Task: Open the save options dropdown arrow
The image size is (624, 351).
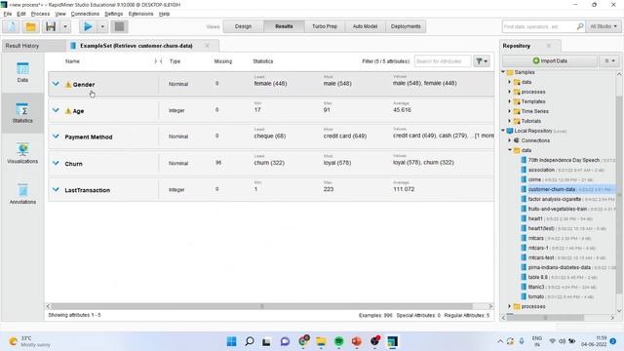Action: pos(65,26)
